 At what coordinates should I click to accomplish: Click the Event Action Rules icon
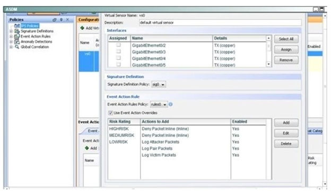(x=17, y=36)
